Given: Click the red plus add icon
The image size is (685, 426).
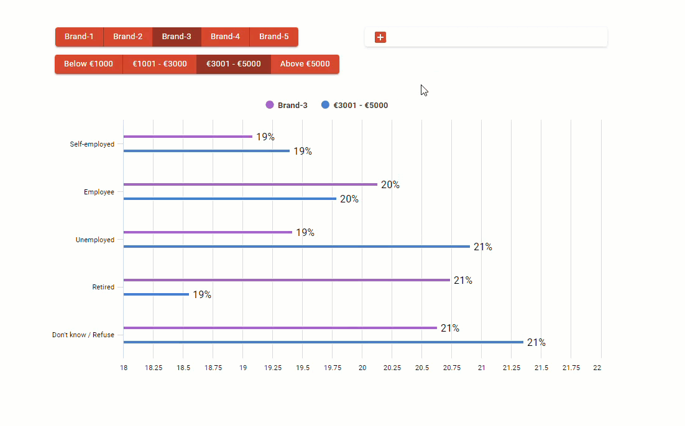Looking at the screenshot, I should [380, 37].
